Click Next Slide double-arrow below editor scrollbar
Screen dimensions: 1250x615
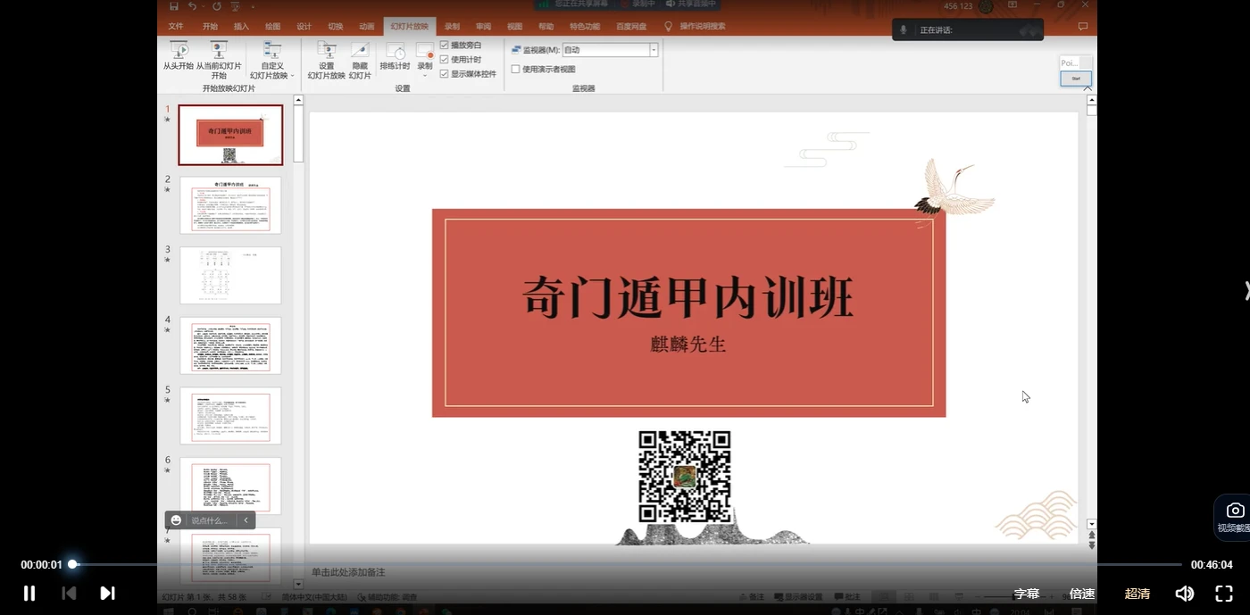click(x=1091, y=544)
